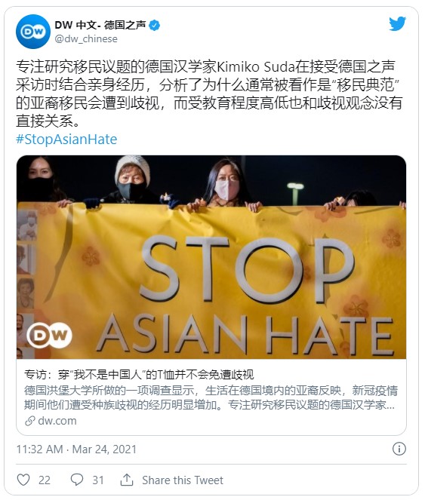
Task: Open the tweet info circle icon
Action: 399,449
